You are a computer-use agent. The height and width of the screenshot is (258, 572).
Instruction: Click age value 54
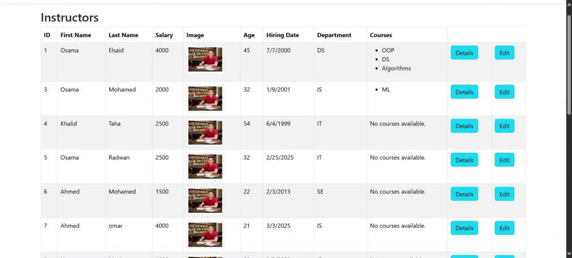247,124
